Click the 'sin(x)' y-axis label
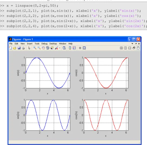The height and width of the screenshot is (145, 147). coord(18,73)
